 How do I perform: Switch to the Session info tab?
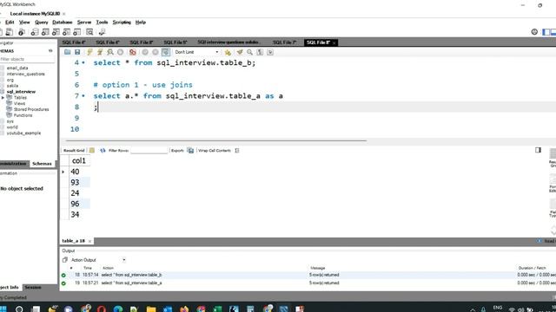pos(33,287)
